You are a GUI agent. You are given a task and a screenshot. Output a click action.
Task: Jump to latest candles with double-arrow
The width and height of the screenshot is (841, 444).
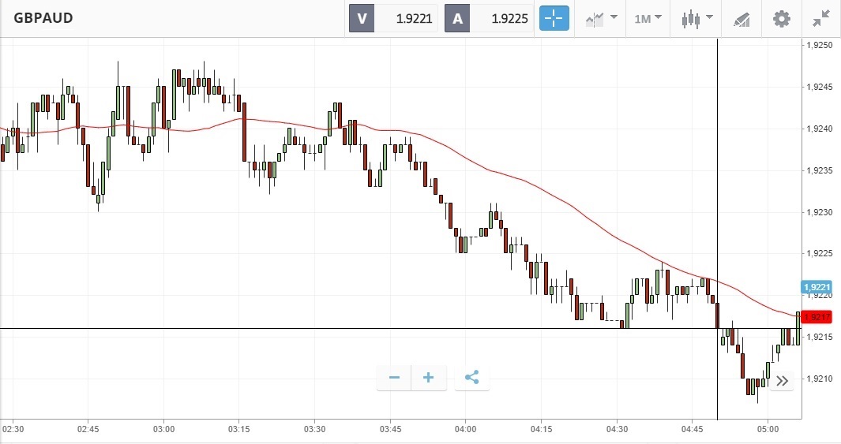[782, 381]
